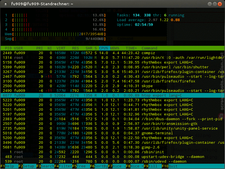225x169 pixels.
Task: Click F7 Nice - to lower niceness
Action: [117, 166]
